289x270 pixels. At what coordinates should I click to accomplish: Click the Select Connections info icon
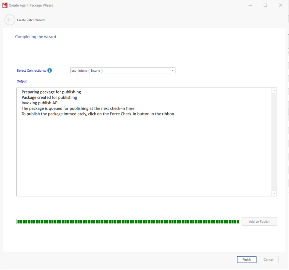click(x=50, y=70)
